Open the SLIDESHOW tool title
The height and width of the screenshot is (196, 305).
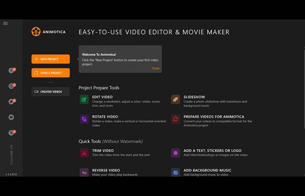tap(194, 97)
